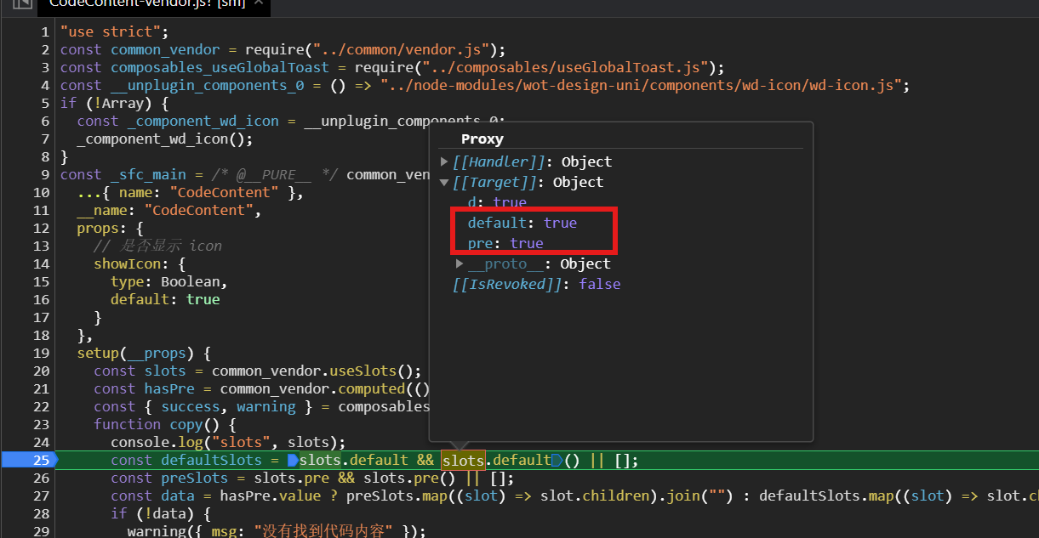Click the Proxy title in the popup
The image size is (1039, 538).
[482, 139]
